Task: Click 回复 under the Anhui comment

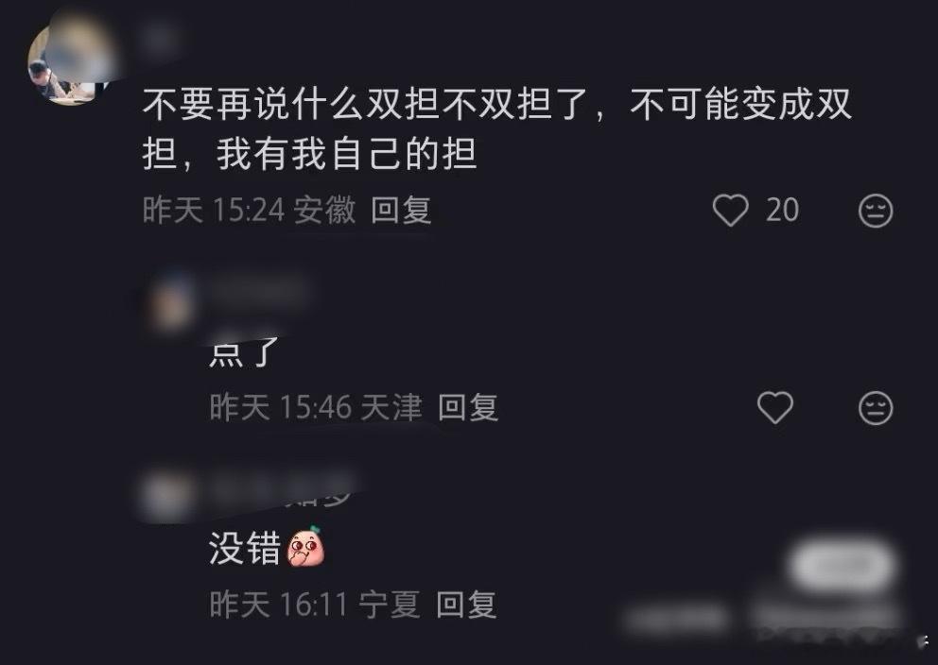Action: tap(401, 211)
